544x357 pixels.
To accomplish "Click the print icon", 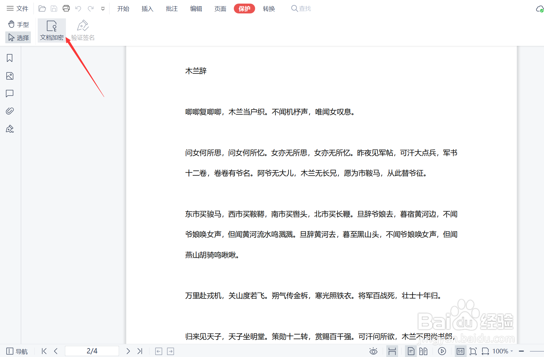I will [66, 9].
